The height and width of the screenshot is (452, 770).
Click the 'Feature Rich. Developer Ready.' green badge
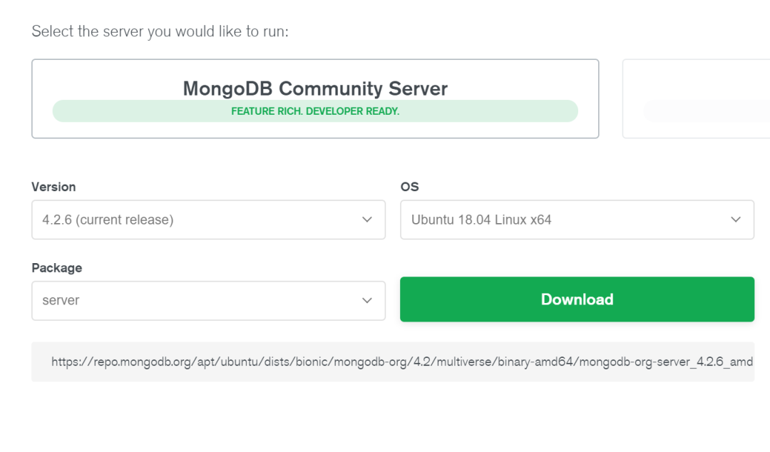(315, 111)
